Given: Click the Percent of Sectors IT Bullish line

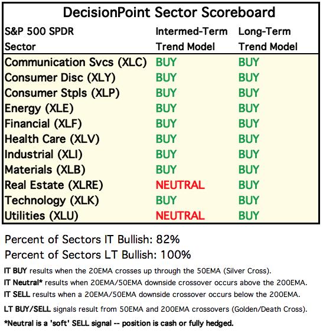Looking at the screenshot, I should (x=92, y=240).
